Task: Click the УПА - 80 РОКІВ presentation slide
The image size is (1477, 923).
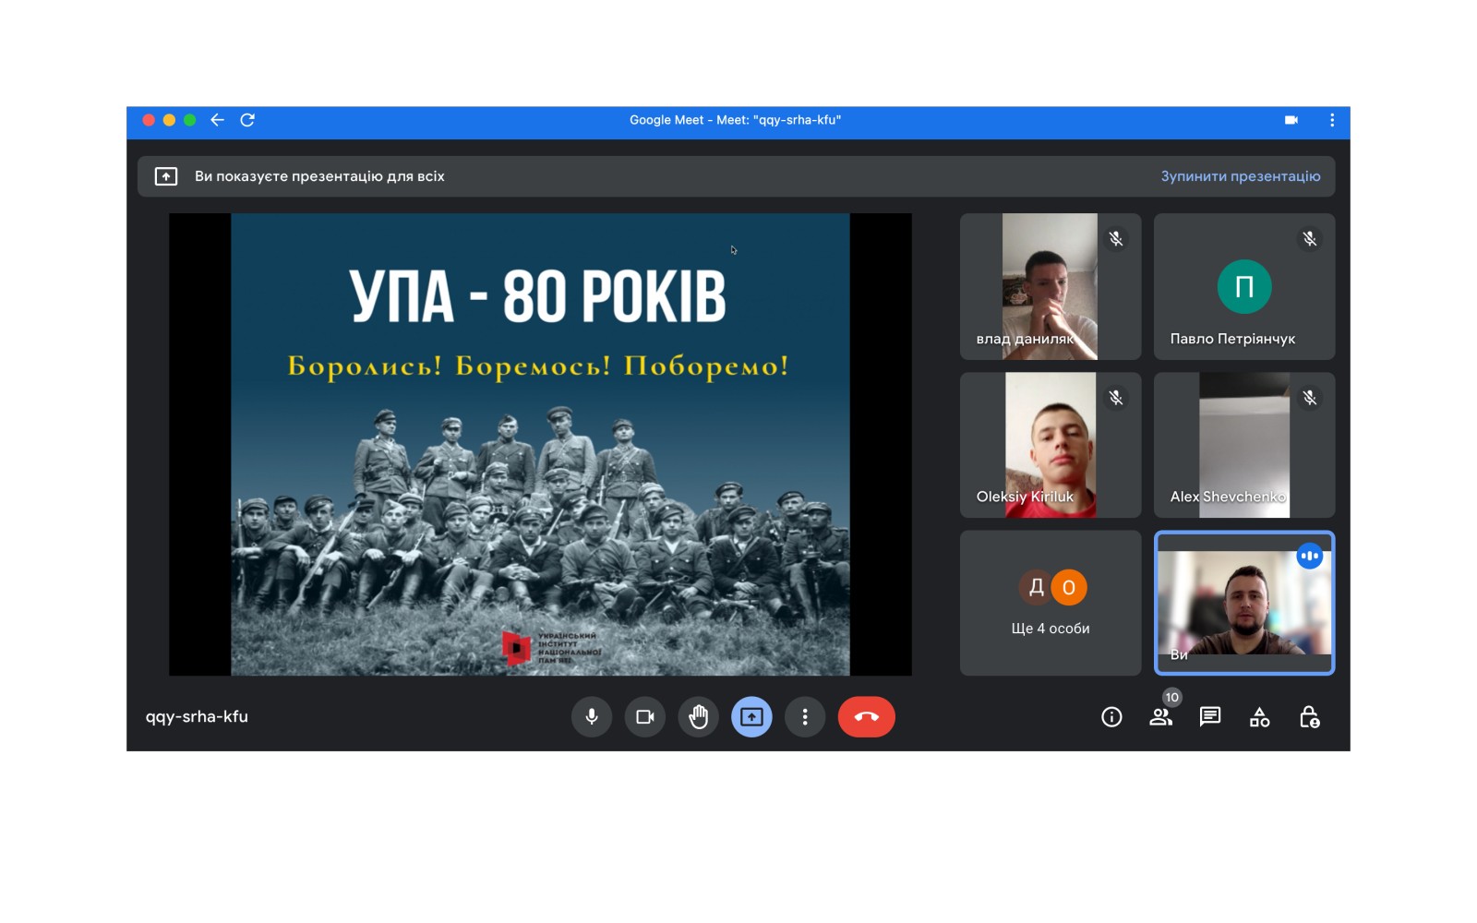Action: pyautogui.click(x=540, y=445)
